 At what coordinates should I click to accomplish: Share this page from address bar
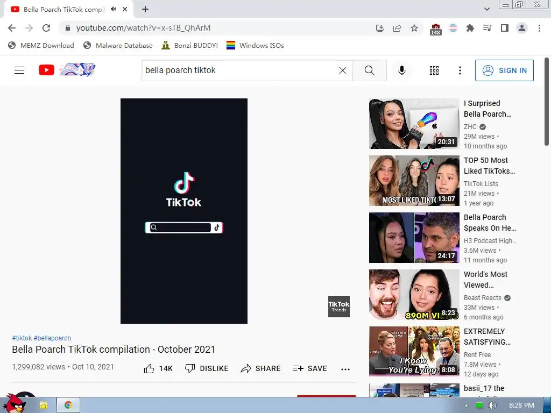pyautogui.click(x=397, y=28)
